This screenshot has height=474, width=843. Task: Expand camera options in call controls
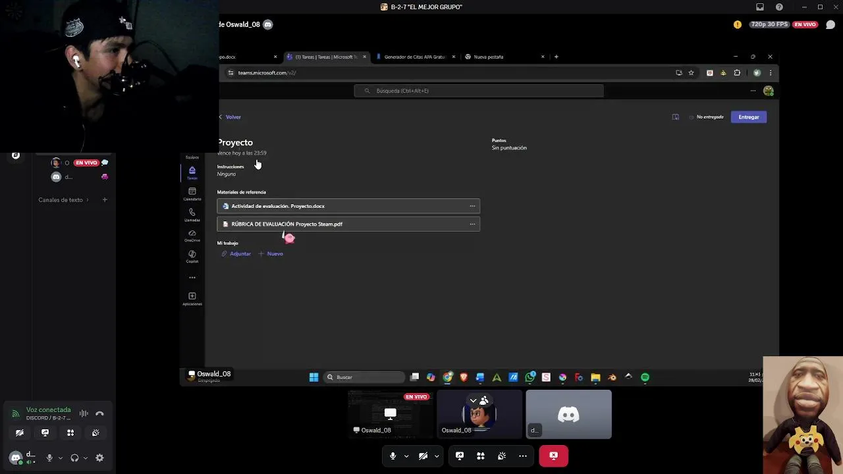click(436, 456)
